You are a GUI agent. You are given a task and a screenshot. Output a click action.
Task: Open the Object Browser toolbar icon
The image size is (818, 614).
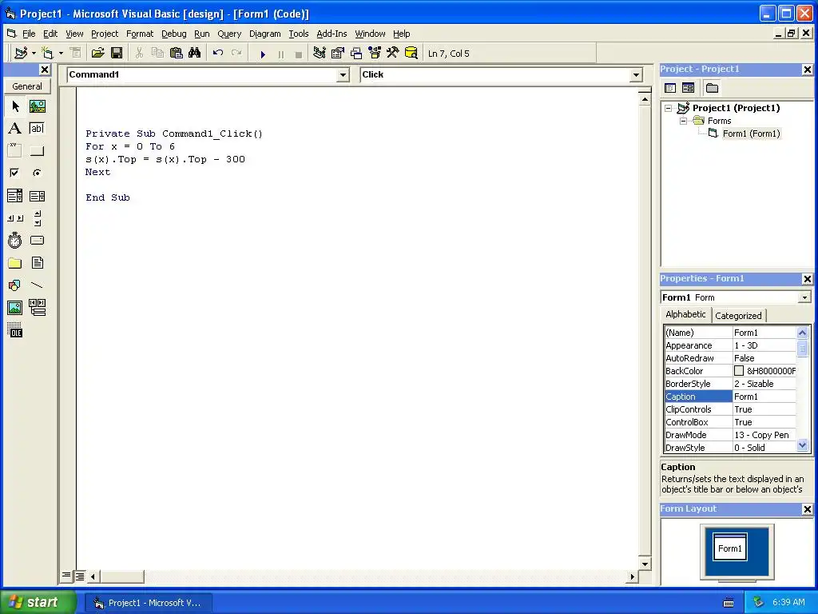click(375, 54)
